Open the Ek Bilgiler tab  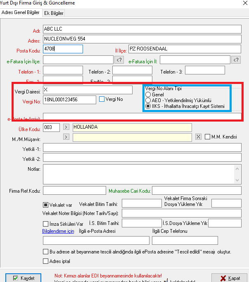click(x=54, y=13)
